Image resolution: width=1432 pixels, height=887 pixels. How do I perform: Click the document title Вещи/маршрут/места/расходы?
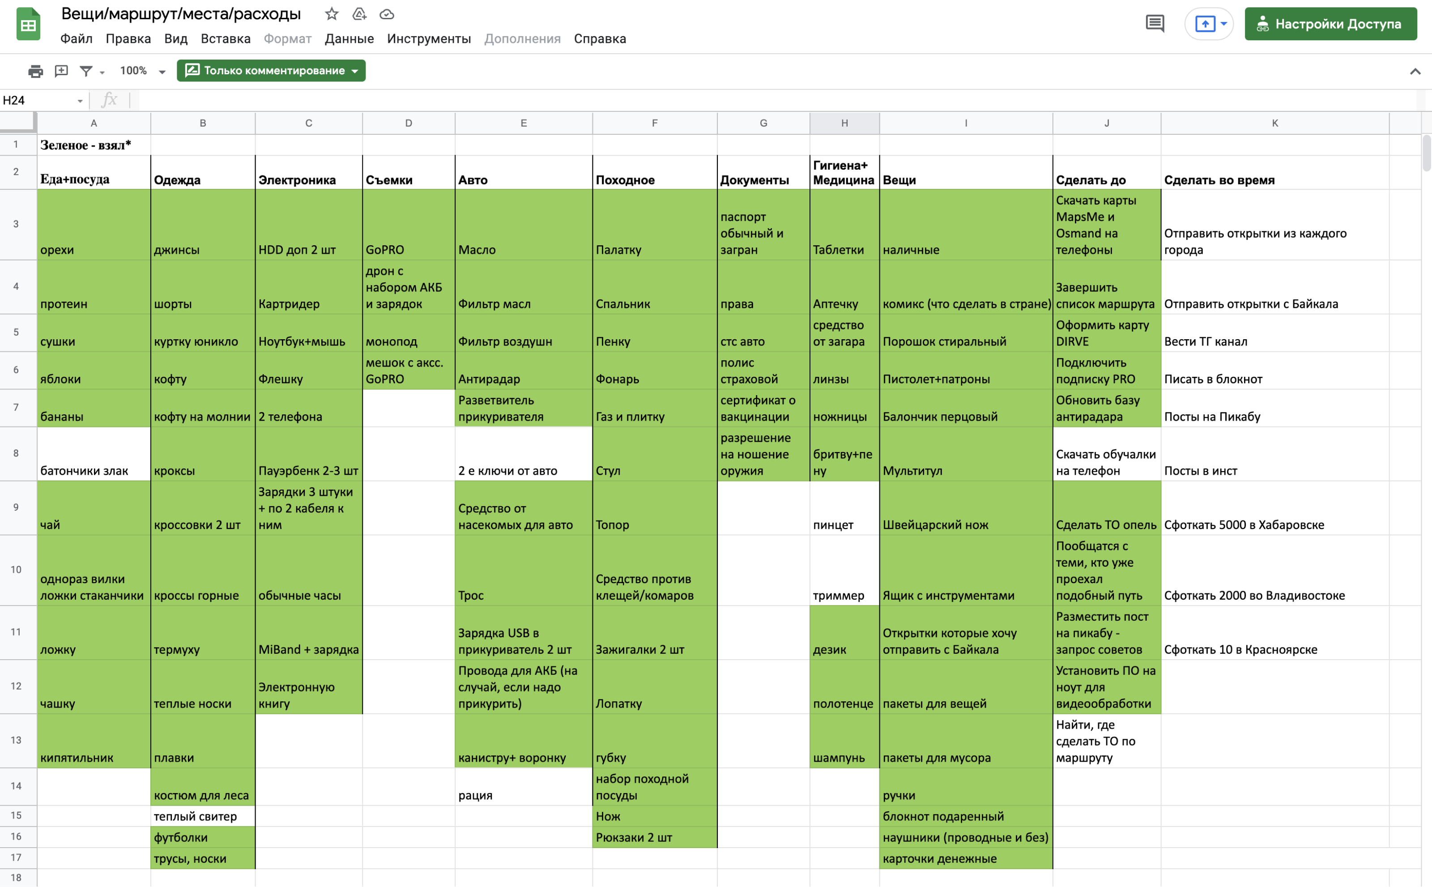coord(181,14)
